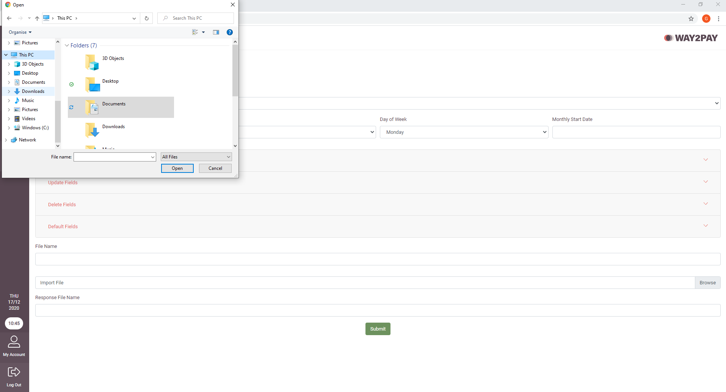Open the All Files type dropdown
Image resolution: width=726 pixels, height=392 pixels.
click(196, 157)
